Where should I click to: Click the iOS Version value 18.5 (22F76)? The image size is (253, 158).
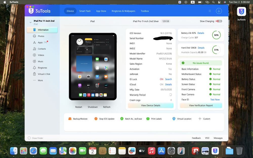(x=166, y=33)
